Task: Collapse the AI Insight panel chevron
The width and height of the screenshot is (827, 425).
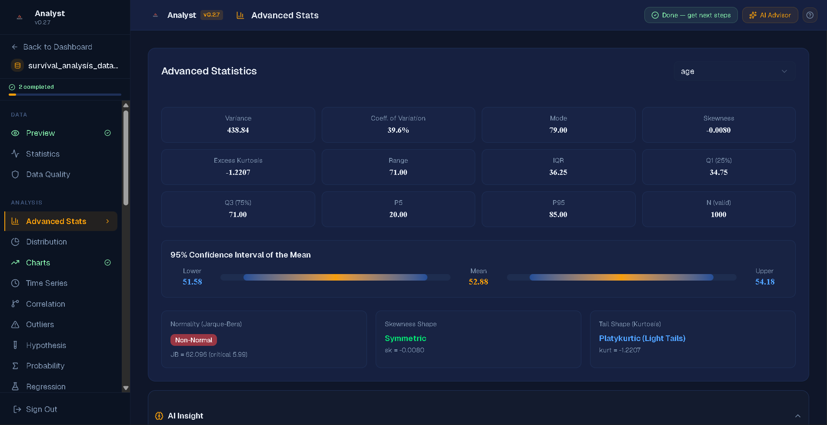Action: point(797,416)
